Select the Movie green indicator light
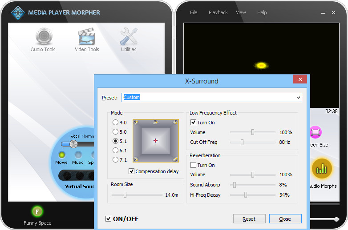348x230 pixels. (62, 155)
